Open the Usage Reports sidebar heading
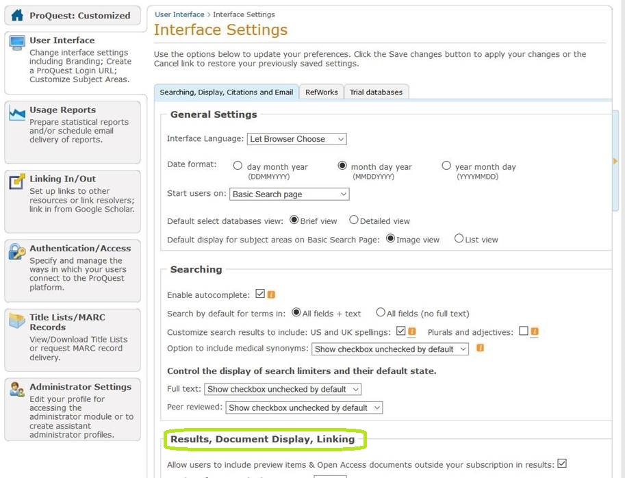 pyautogui.click(x=62, y=110)
